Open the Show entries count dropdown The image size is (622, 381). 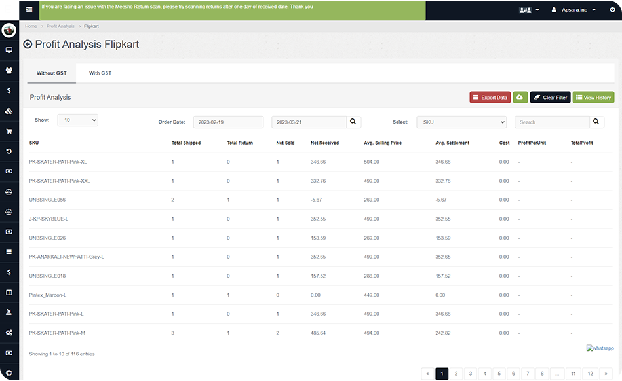tap(78, 120)
